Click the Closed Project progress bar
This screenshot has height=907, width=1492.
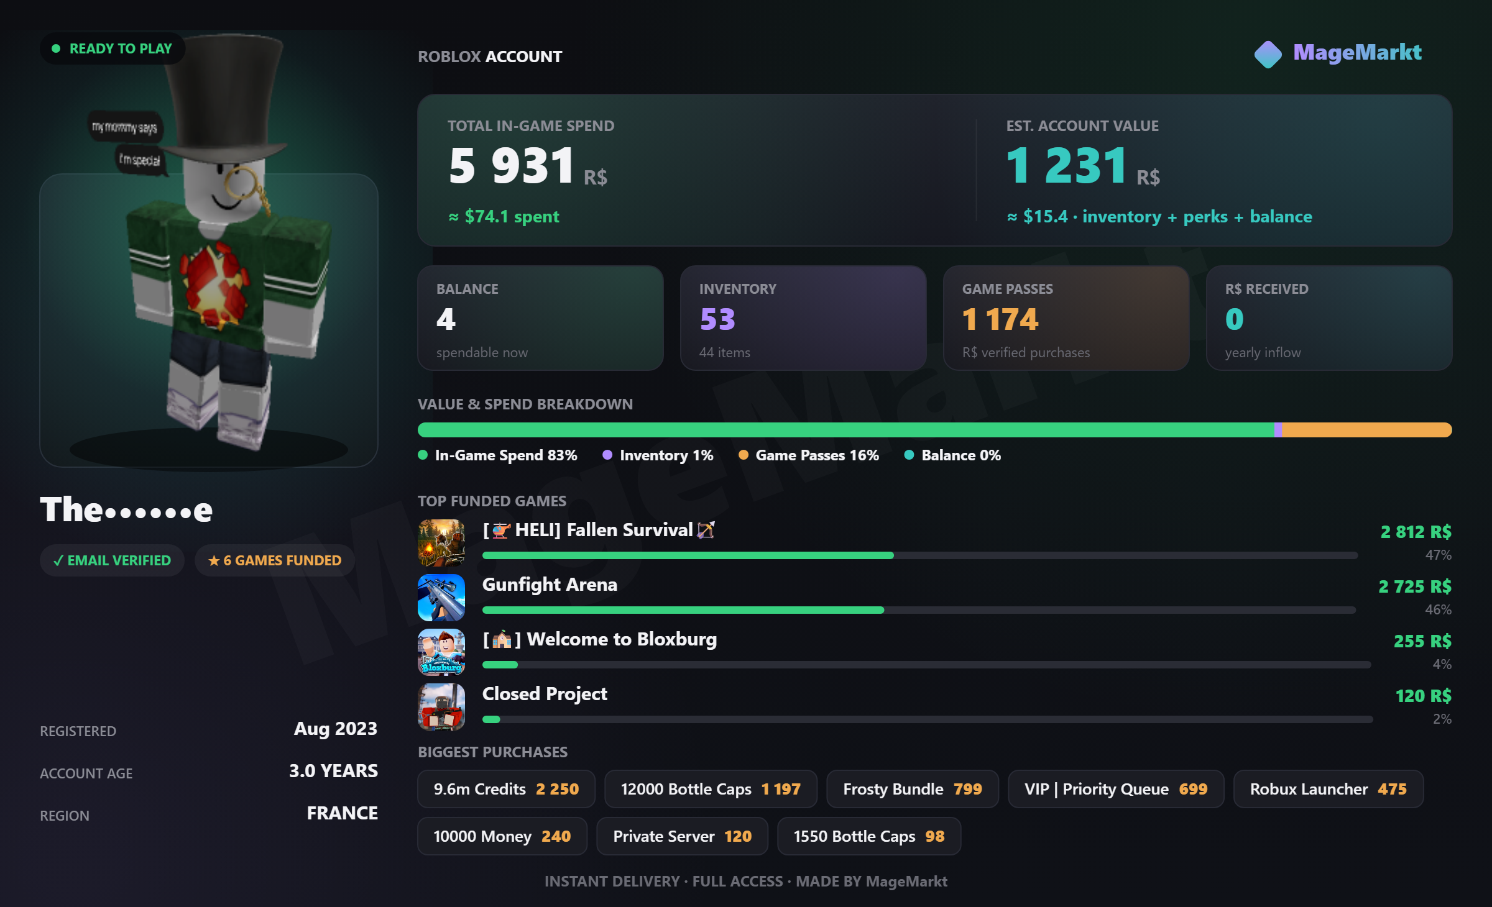928,719
